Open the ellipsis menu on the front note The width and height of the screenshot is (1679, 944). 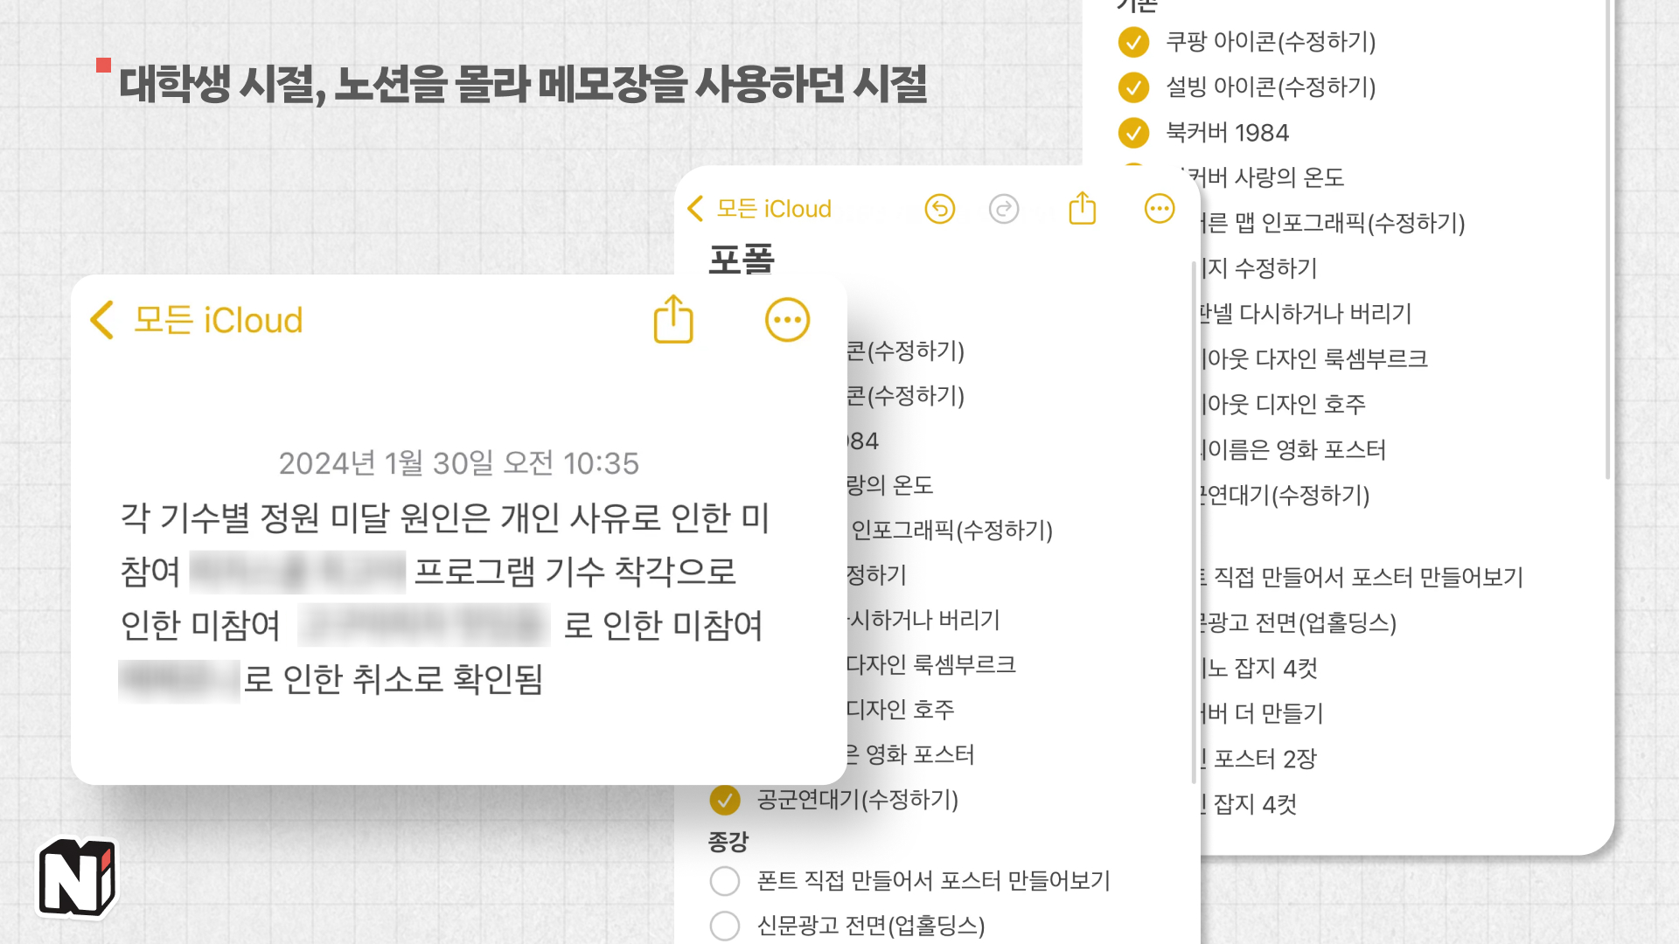[786, 319]
